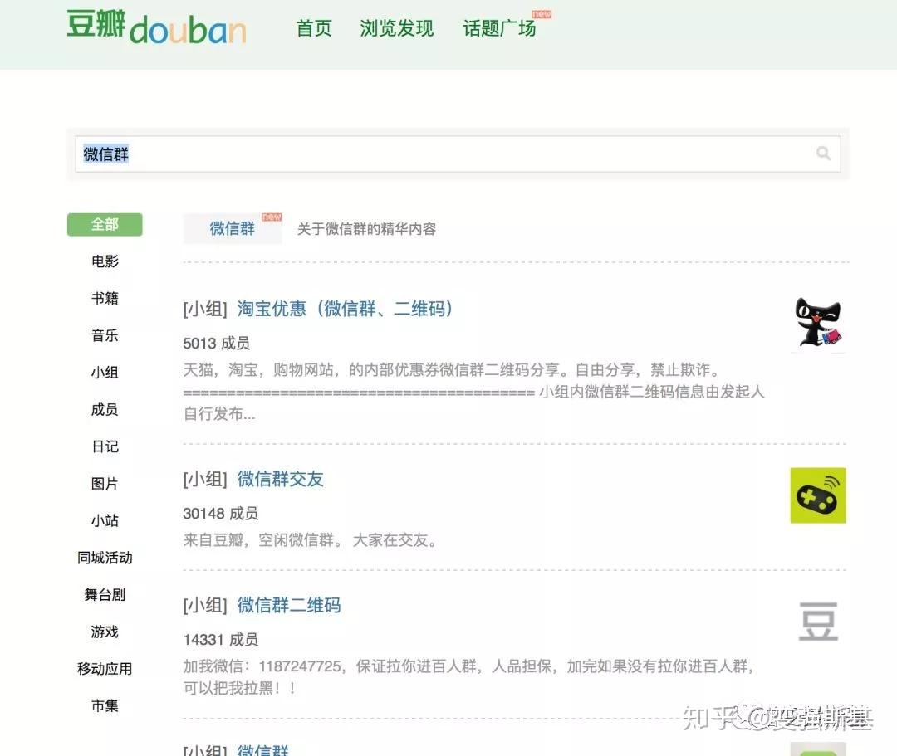The height and width of the screenshot is (756, 897).
Task: Click the new badge on 话题广场
Action: click(x=543, y=14)
